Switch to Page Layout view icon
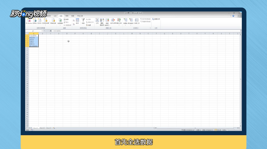267x149 pixels. pyautogui.click(x=218, y=130)
